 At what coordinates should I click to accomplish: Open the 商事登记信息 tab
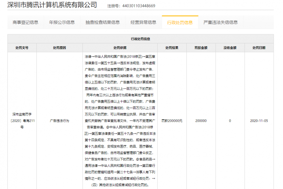[x=25, y=22]
